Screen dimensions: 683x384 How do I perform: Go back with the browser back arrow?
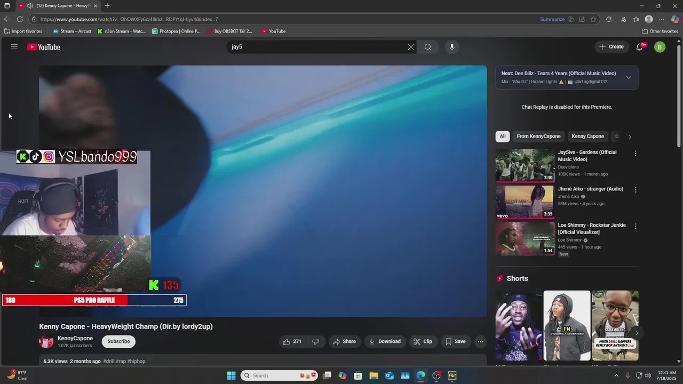pyautogui.click(x=7, y=19)
